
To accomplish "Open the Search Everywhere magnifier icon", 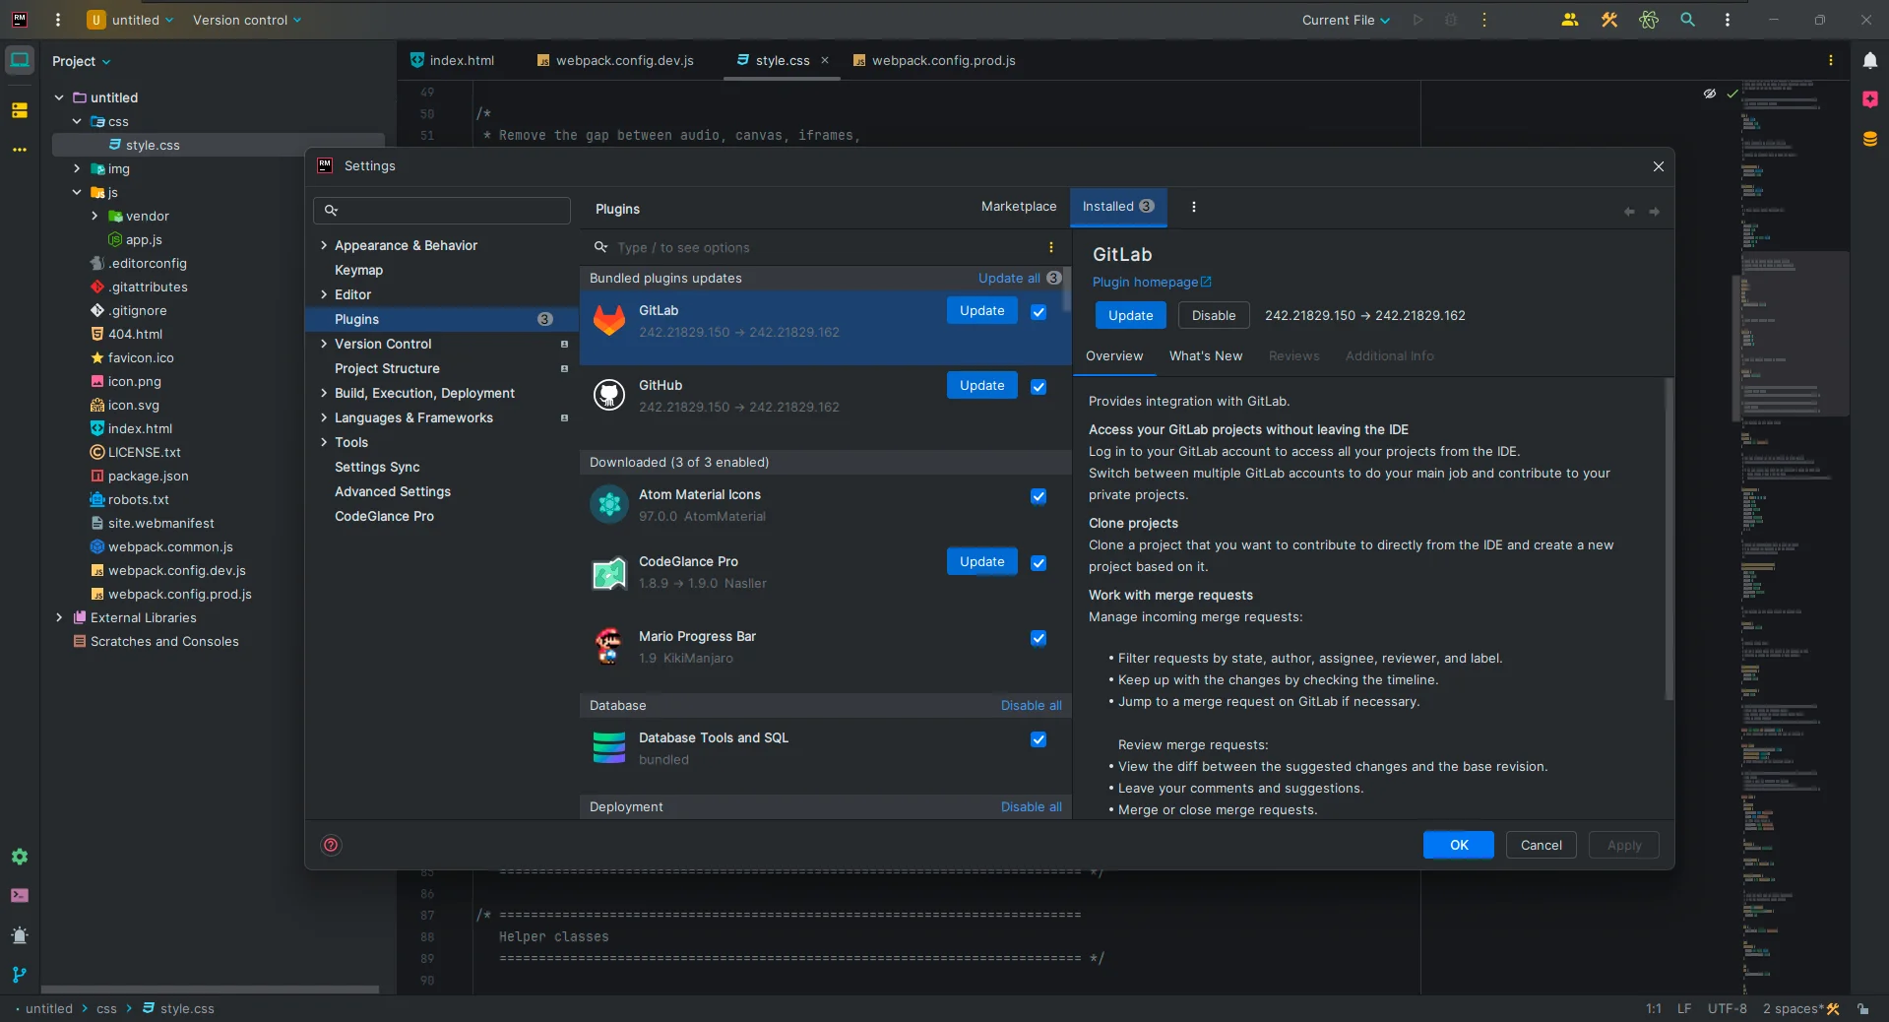I will click(x=1687, y=20).
